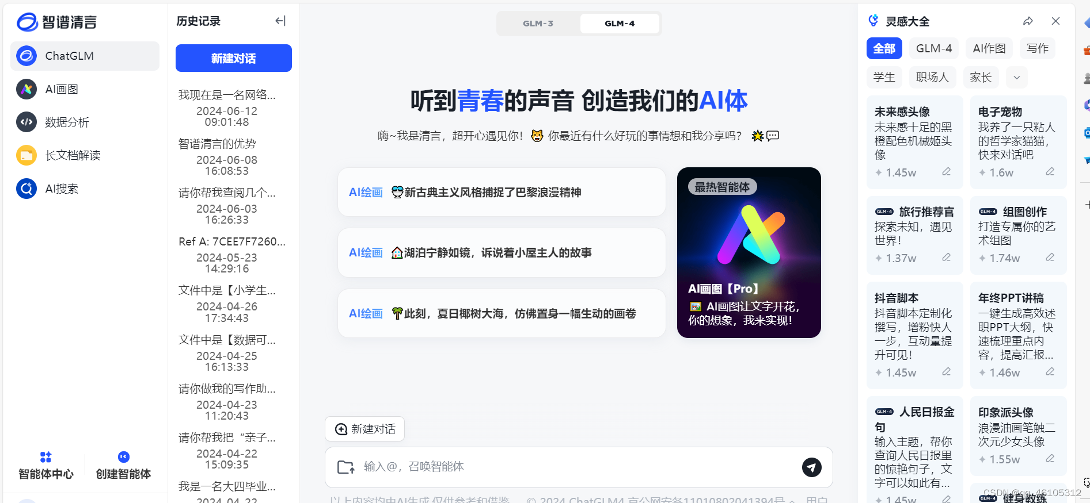Switch model toggle to GLM-4

pos(620,24)
